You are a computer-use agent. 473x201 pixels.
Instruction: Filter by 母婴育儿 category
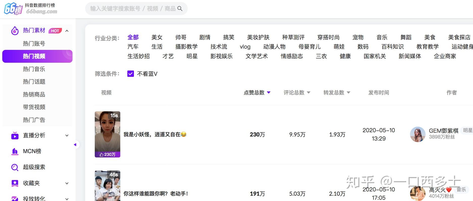point(310,47)
